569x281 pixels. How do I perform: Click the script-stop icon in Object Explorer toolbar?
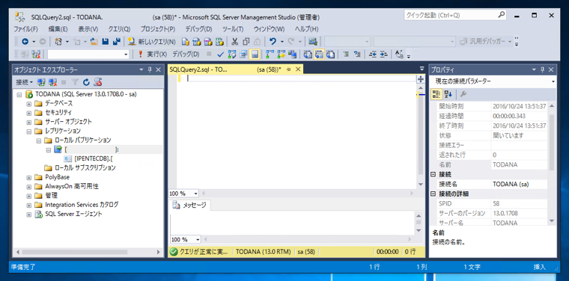[x=97, y=82]
